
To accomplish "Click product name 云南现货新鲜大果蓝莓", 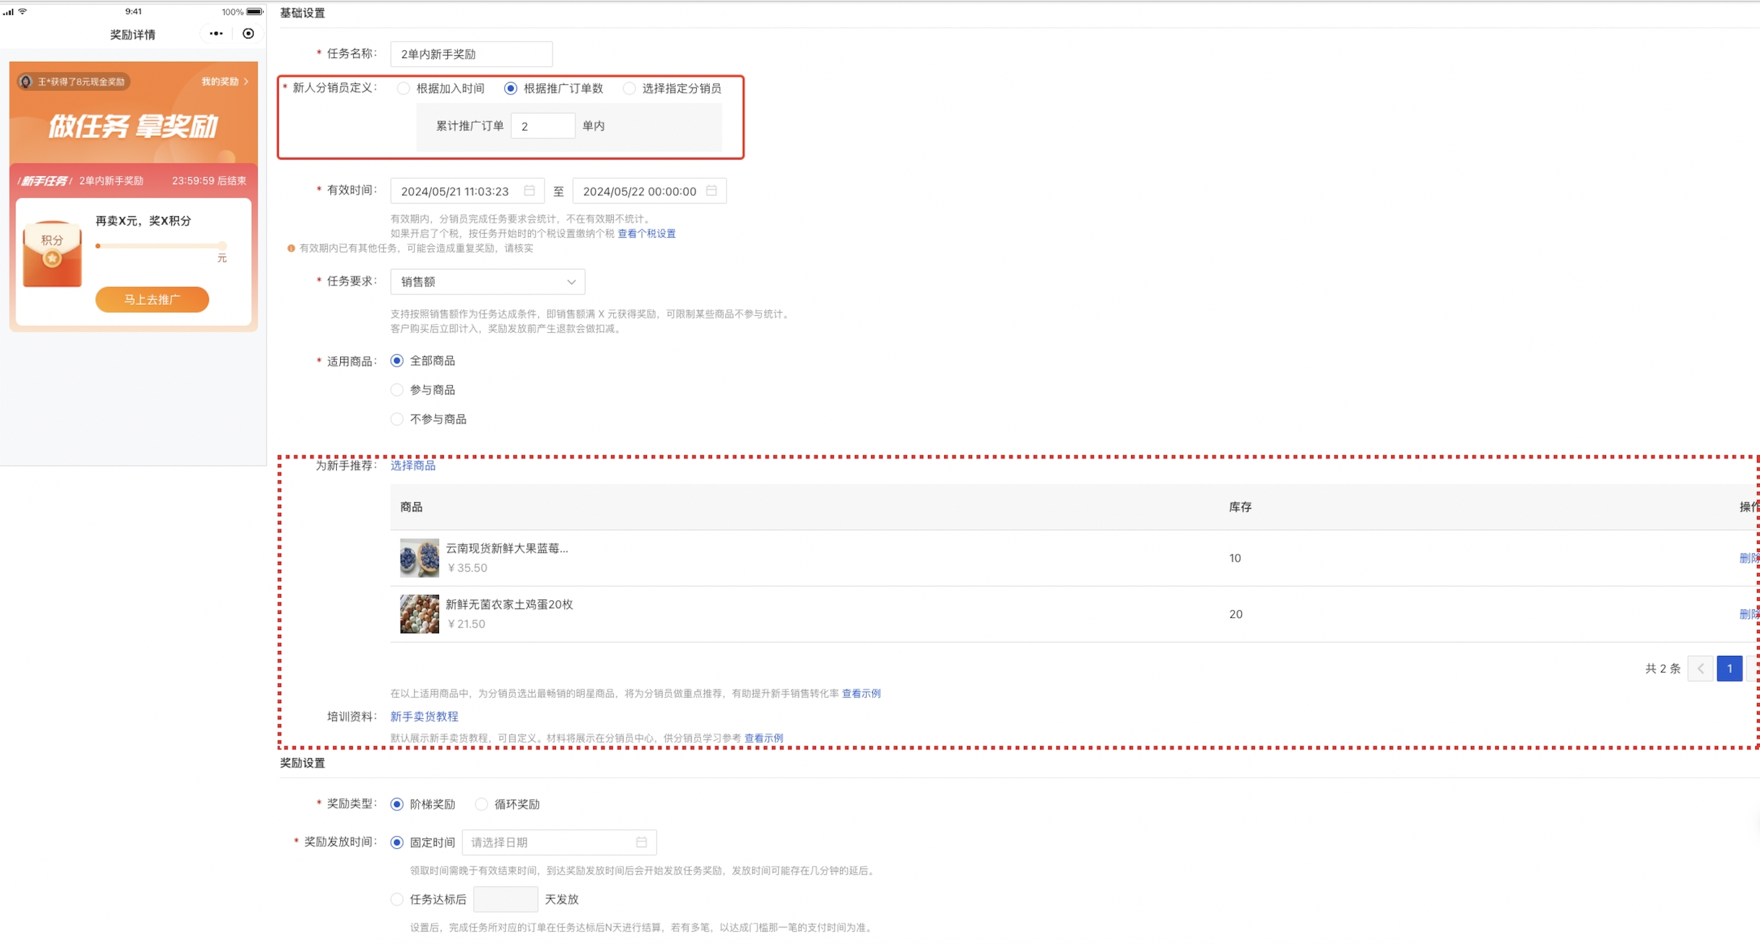I will [x=506, y=548].
